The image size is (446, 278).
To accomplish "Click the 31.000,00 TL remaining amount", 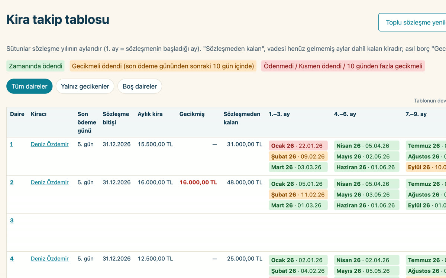I will (x=245, y=144).
